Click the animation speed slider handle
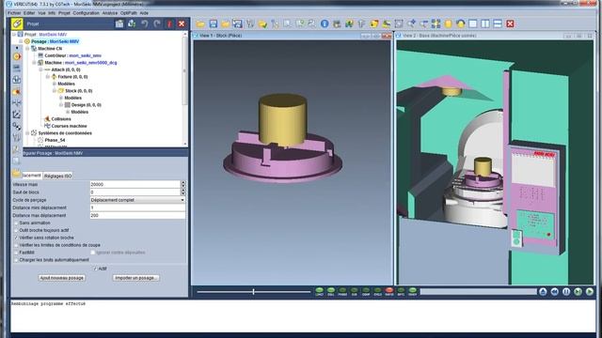This screenshot has height=338, width=602. (253, 292)
